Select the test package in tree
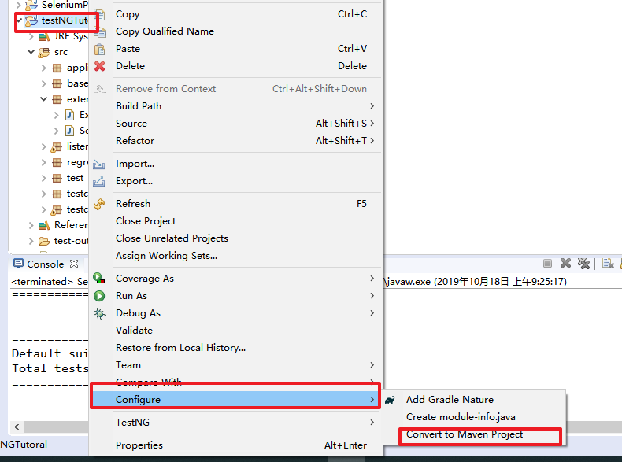Image resolution: width=622 pixels, height=462 pixels. pos(75,178)
